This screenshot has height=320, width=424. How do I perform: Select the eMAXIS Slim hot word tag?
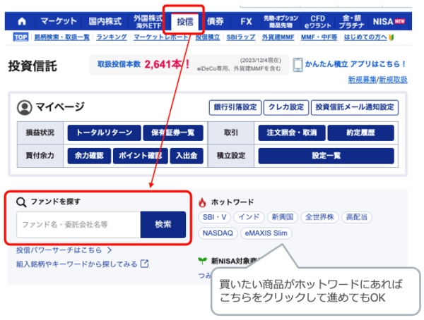coord(265,233)
